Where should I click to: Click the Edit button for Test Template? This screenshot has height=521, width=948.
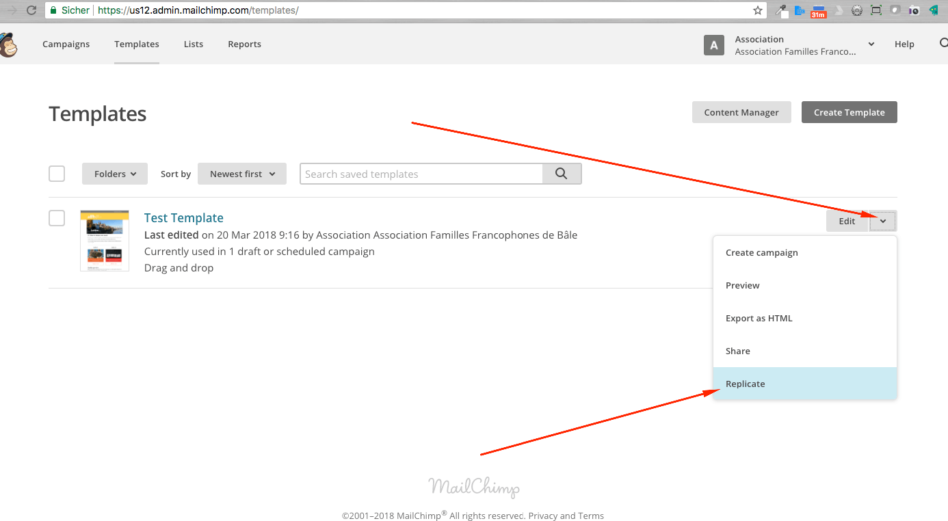pyautogui.click(x=847, y=221)
